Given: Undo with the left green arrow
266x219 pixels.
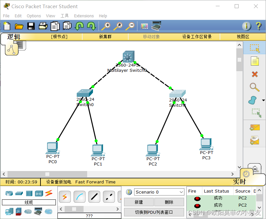Looking at the screenshot, I should click(x=79, y=26).
